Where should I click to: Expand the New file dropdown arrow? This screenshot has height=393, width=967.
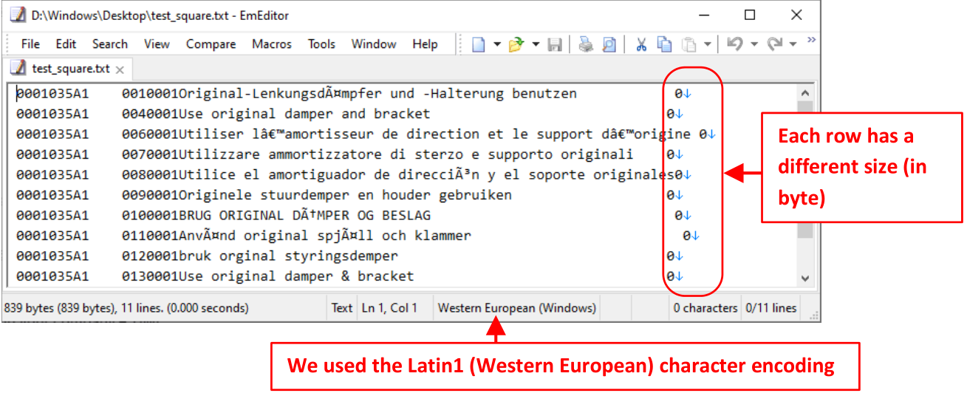click(497, 45)
